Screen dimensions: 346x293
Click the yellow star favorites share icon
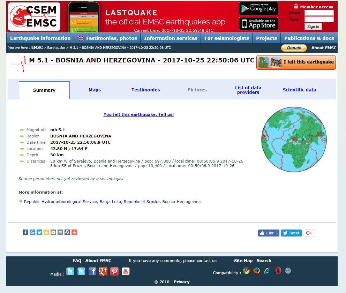[46, 232]
